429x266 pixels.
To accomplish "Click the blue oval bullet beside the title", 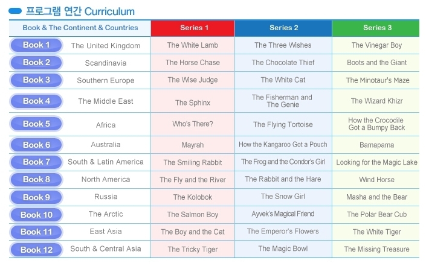I will click(x=15, y=11).
